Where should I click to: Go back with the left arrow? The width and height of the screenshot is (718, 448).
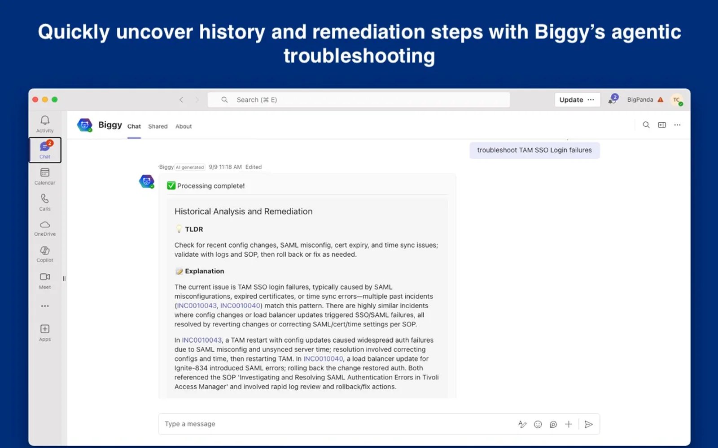click(181, 100)
